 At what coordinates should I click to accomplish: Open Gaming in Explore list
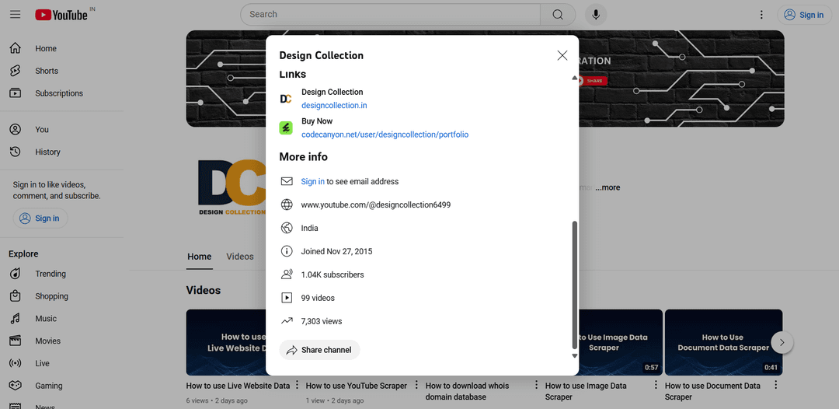[x=62, y=386]
